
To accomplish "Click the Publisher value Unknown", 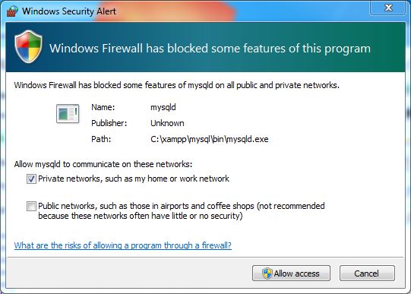I will 167,123.
